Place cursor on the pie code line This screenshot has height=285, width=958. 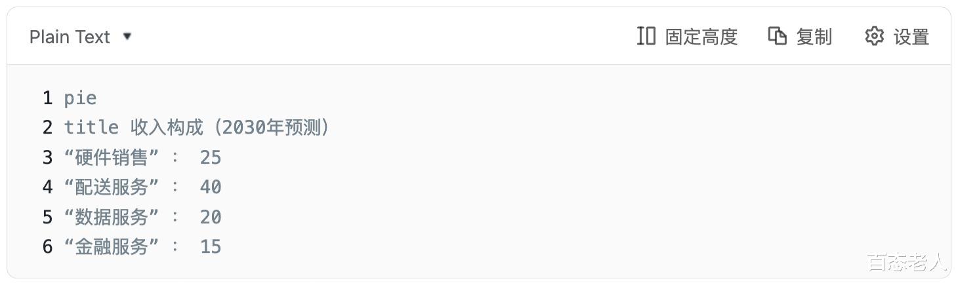(x=80, y=98)
